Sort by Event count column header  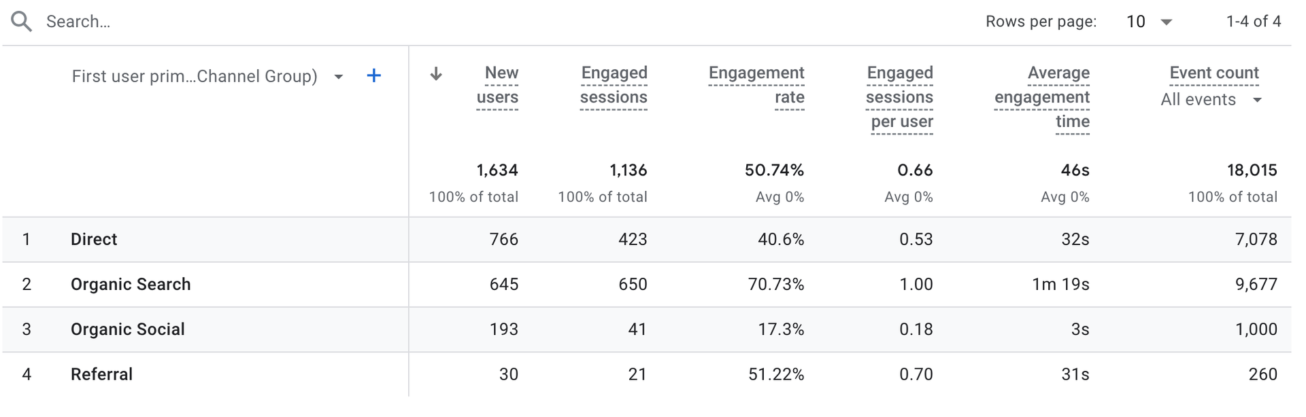coord(1214,73)
